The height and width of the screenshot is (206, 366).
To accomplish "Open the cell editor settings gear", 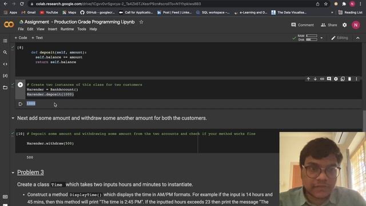I will tap(336, 79).
